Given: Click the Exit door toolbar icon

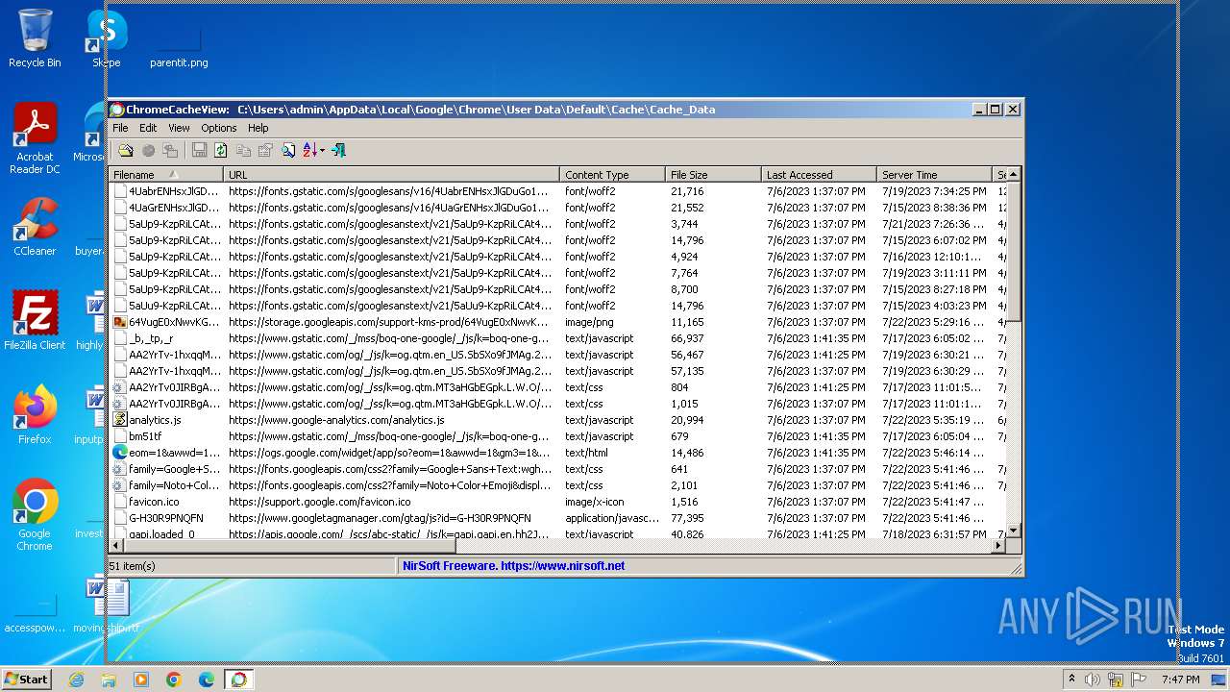Looking at the screenshot, I should pos(338,150).
